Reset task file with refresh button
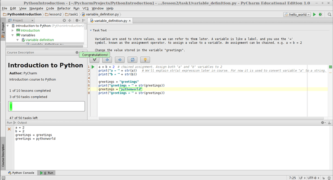This screenshot has width=333, height=180. pos(132,60)
